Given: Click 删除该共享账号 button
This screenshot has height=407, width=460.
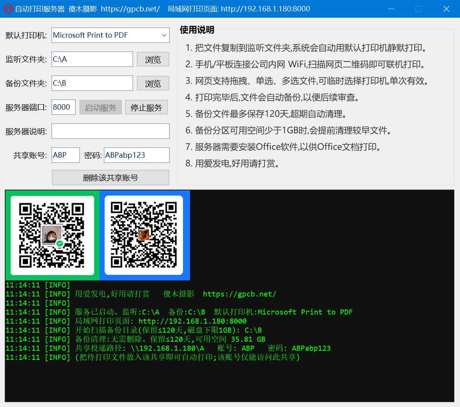Looking at the screenshot, I should pos(110,178).
